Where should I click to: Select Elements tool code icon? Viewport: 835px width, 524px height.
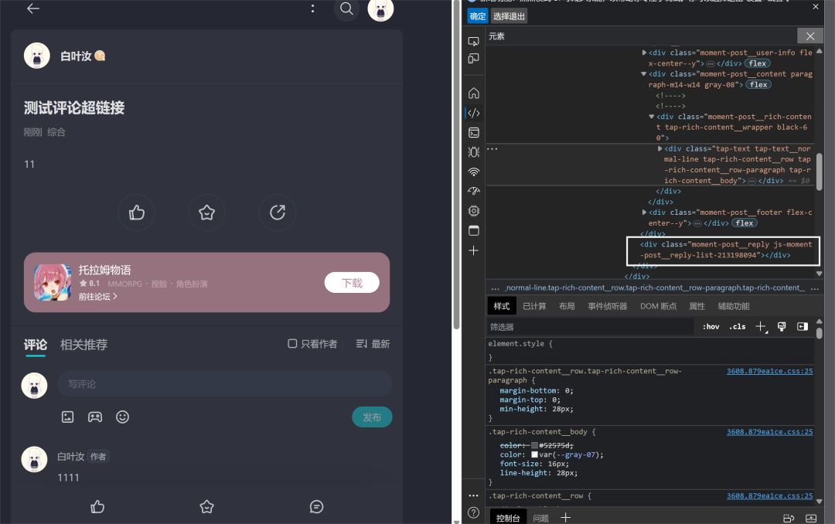(473, 113)
